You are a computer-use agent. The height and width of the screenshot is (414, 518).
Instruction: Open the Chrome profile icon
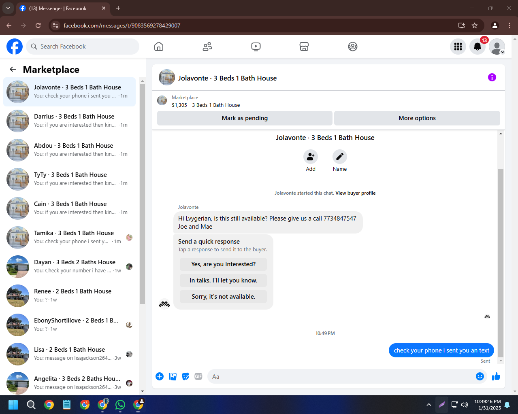(x=495, y=25)
